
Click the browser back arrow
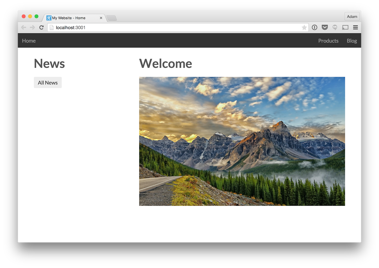(x=24, y=28)
